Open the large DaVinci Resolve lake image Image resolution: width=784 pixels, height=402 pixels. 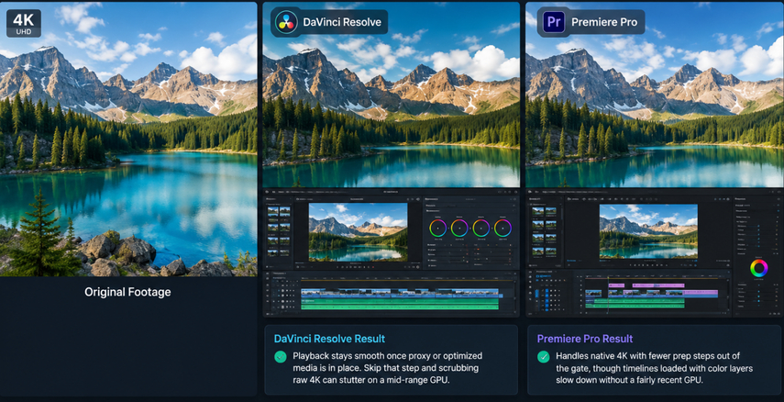pyautogui.click(x=392, y=95)
